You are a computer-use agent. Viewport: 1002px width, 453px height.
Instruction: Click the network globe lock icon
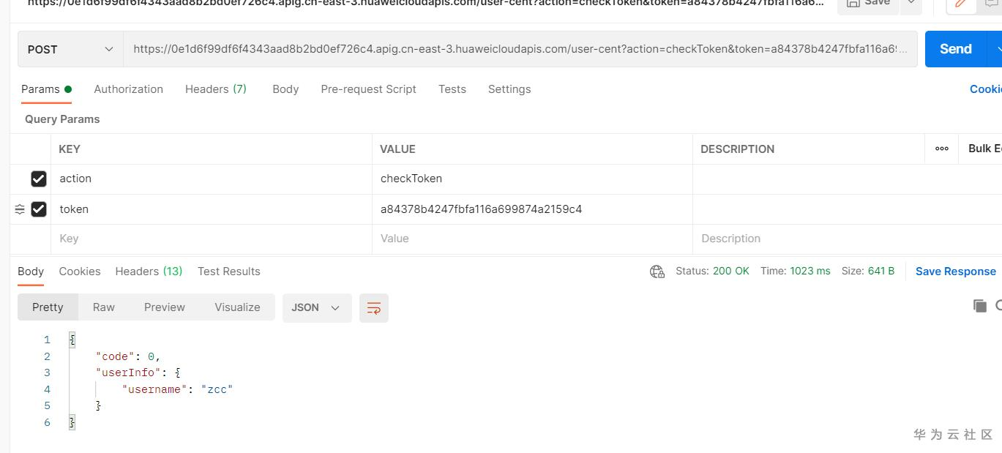point(657,272)
